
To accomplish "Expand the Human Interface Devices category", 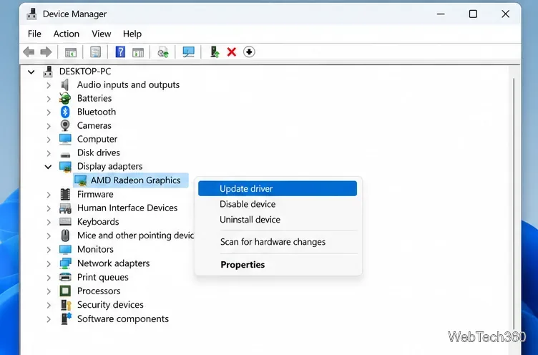I will click(x=49, y=208).
